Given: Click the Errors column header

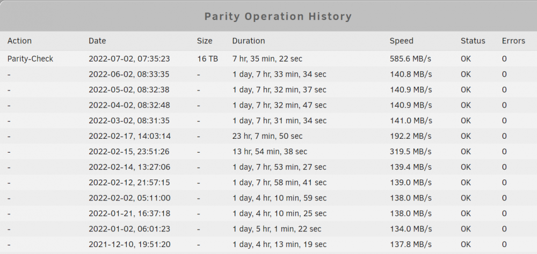Looking at the screenshot, I should pos(513,41).
